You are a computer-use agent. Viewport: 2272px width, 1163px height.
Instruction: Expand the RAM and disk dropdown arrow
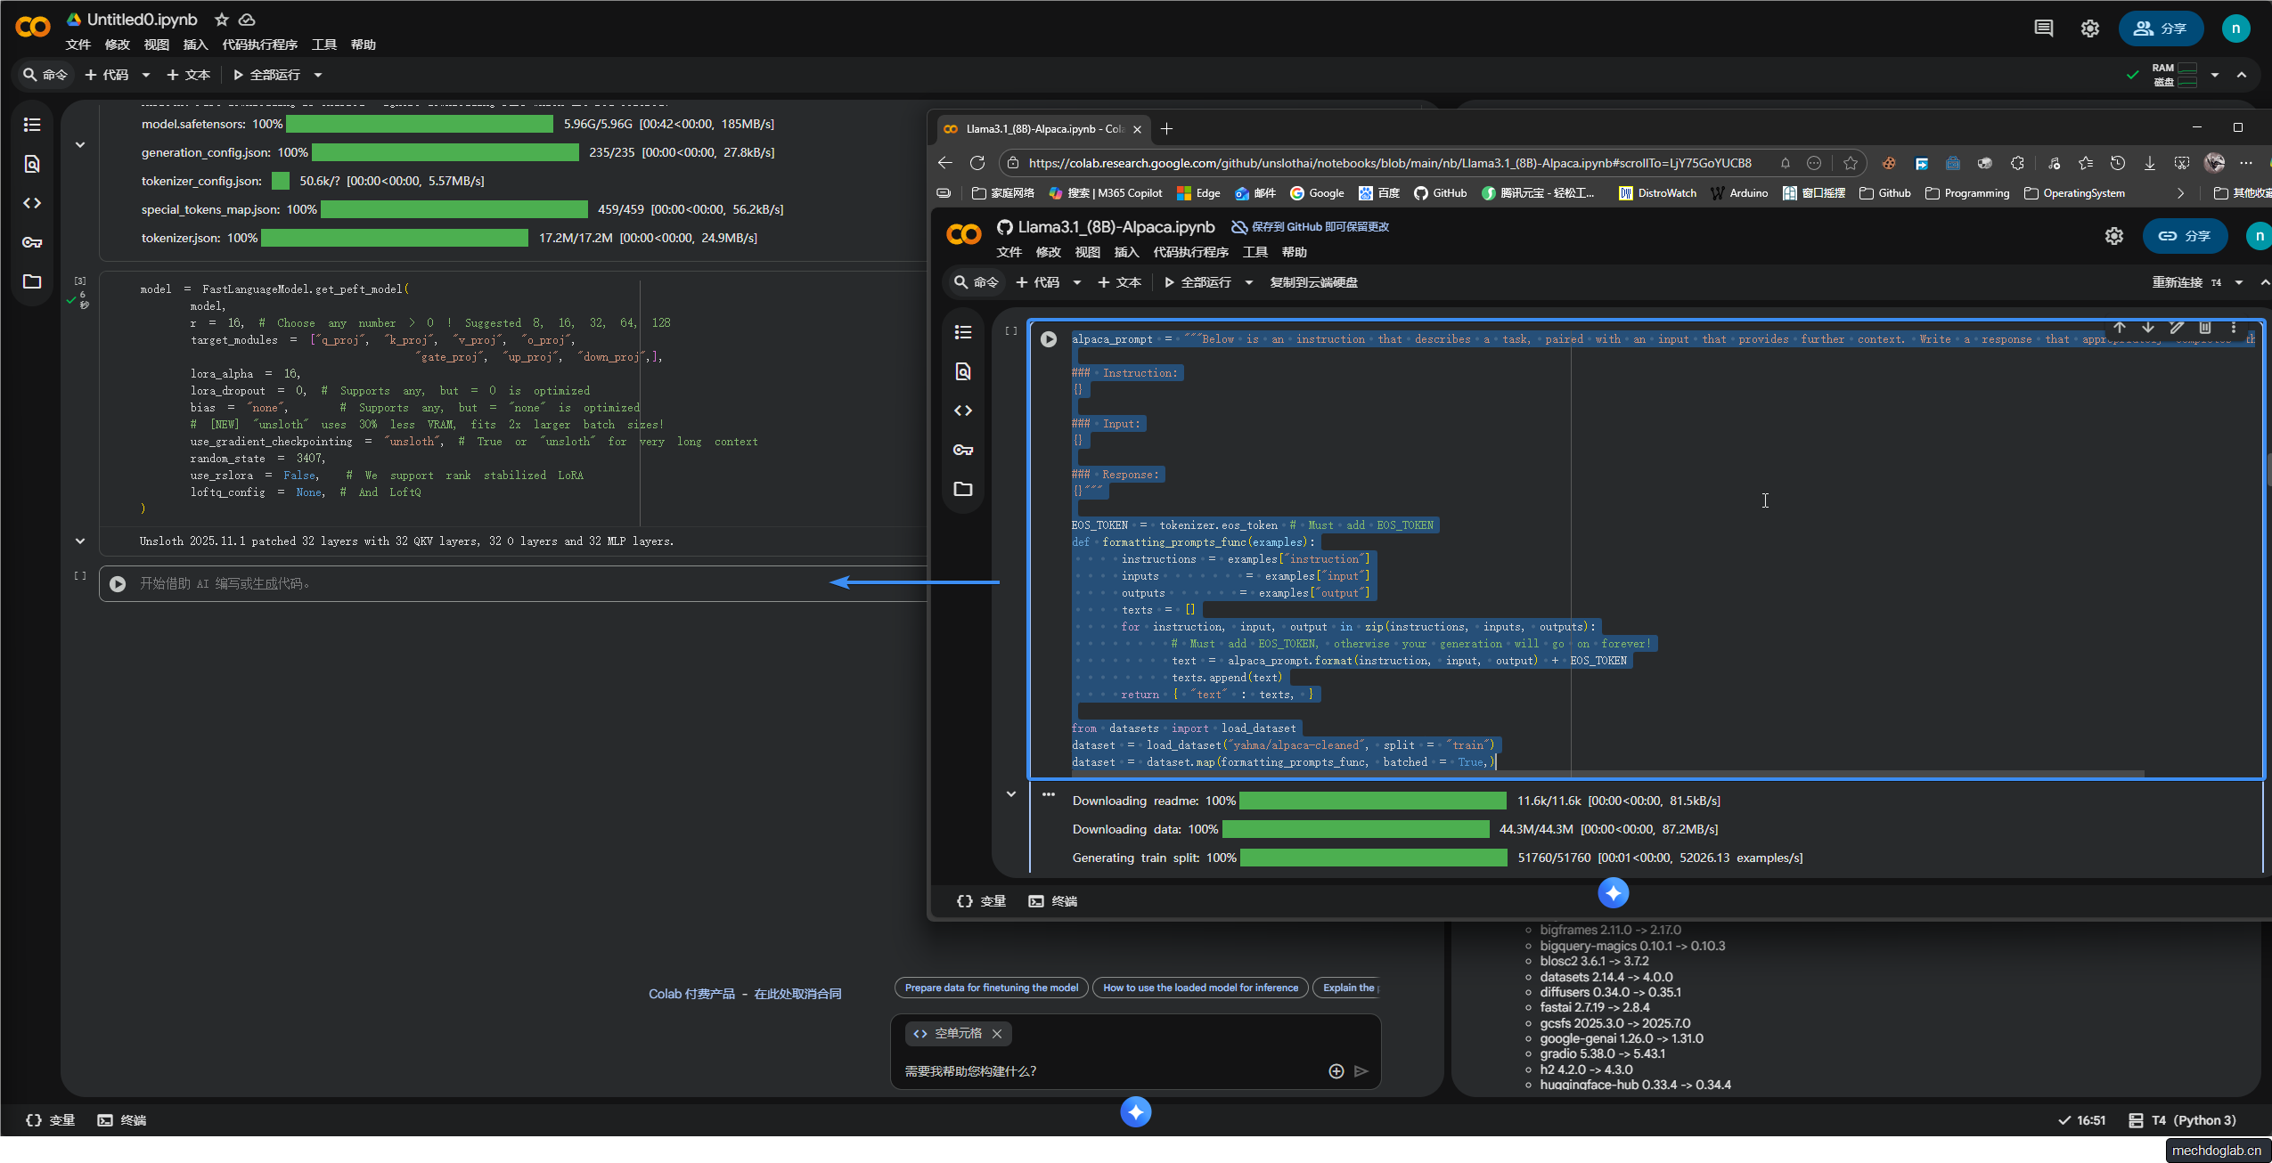coord(2214,75)
